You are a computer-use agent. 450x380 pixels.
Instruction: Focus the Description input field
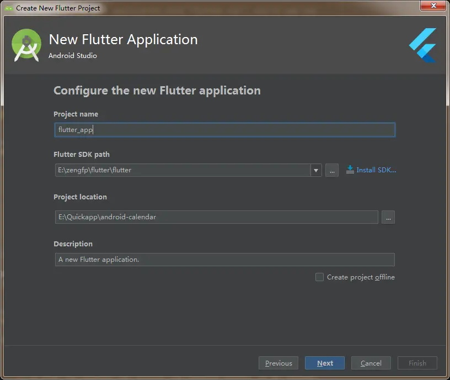point(224,260)
